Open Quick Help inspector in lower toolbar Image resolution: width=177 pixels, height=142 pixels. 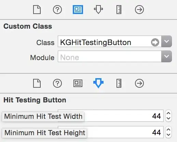click(x=57, y=83)
